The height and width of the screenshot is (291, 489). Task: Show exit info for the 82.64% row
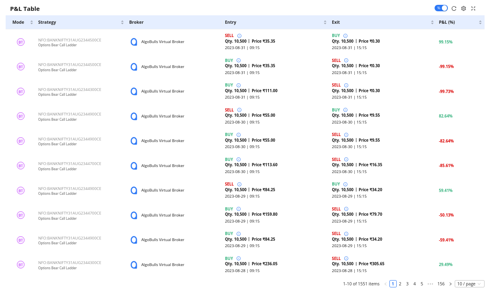tap(346, 110)
